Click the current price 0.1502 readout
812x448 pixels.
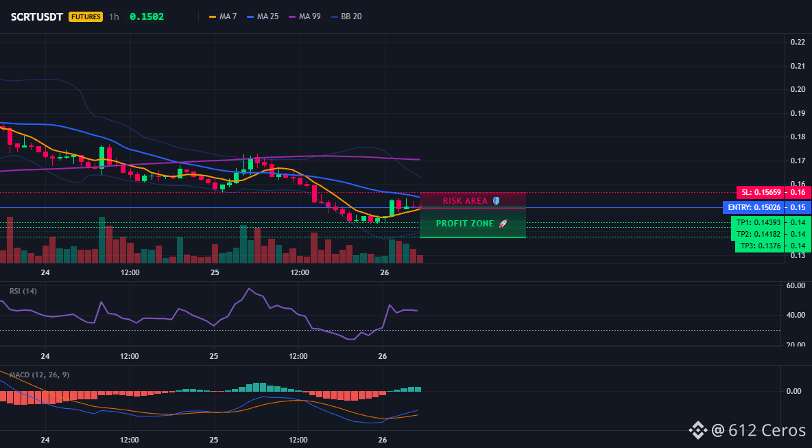click(x=147, y=16)
